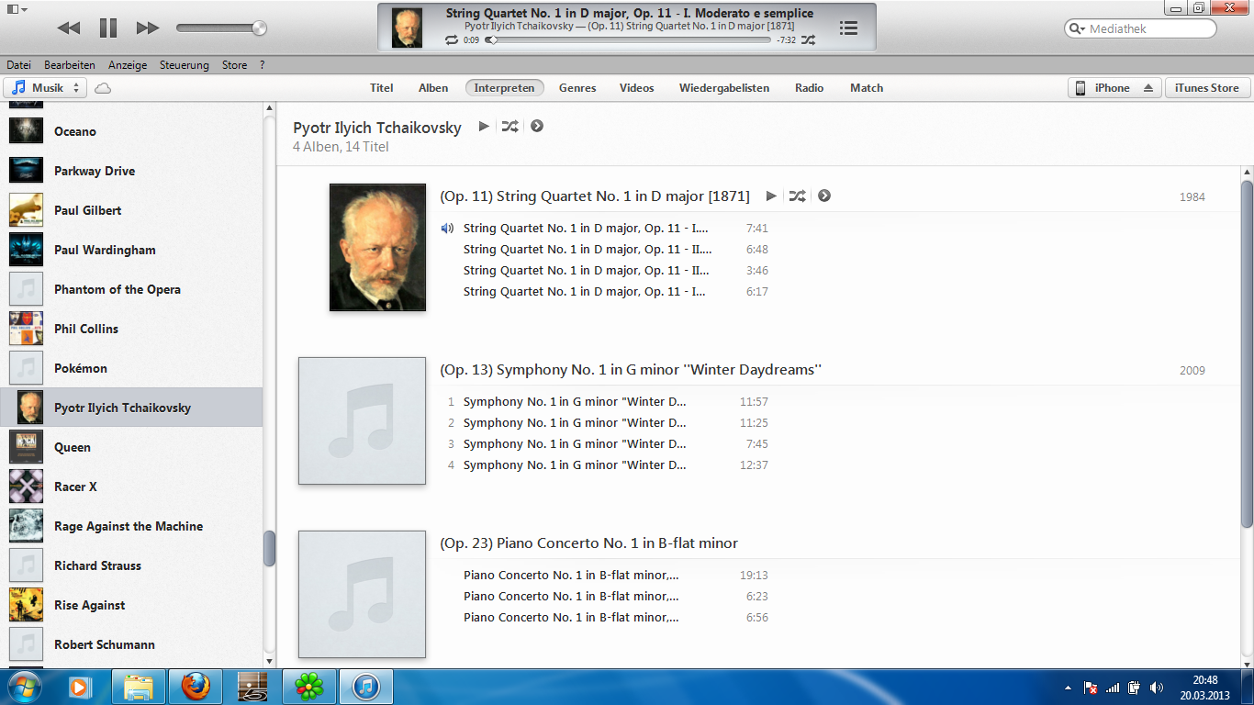Open the Windows Start button
Viewport: 1254px width, 705px height.
pos(24,687)
